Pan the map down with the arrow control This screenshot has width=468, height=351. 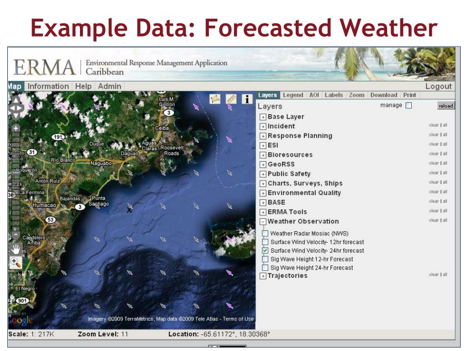16,116
